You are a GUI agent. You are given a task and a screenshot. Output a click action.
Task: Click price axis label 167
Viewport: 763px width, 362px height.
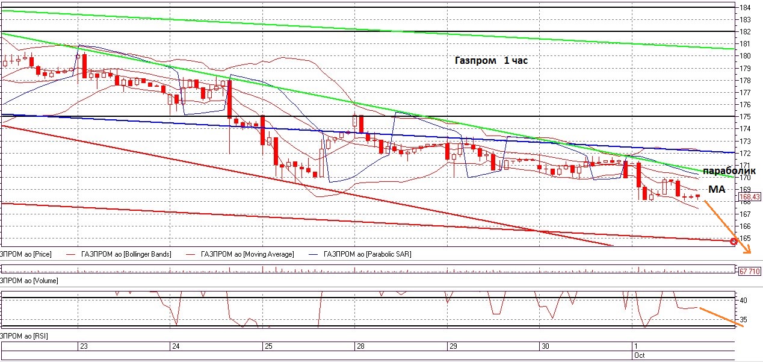tap(745, 214)
